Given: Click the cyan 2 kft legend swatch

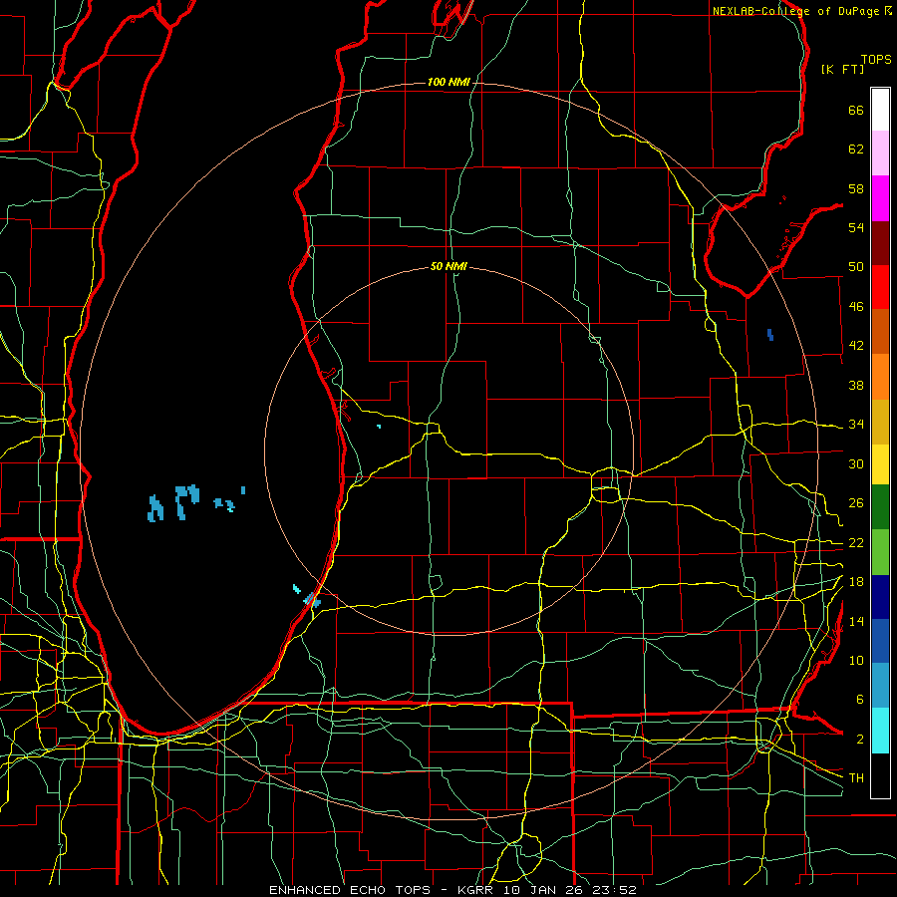Looking at the screenshot, I should [880, 731].
